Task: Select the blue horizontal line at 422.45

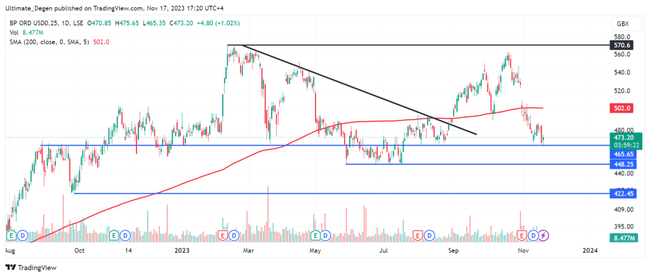Action: pos(341,193)
